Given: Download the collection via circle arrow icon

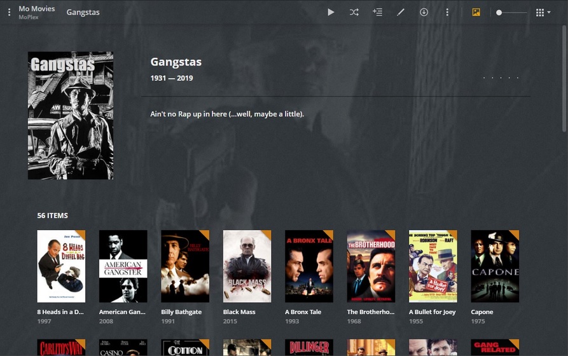Looking at the screenshot, I should (424, 12).
